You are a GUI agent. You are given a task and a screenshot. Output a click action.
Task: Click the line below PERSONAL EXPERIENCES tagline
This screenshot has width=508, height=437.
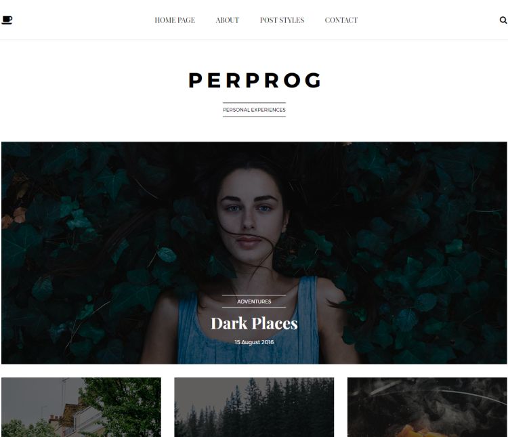(254, 117)
